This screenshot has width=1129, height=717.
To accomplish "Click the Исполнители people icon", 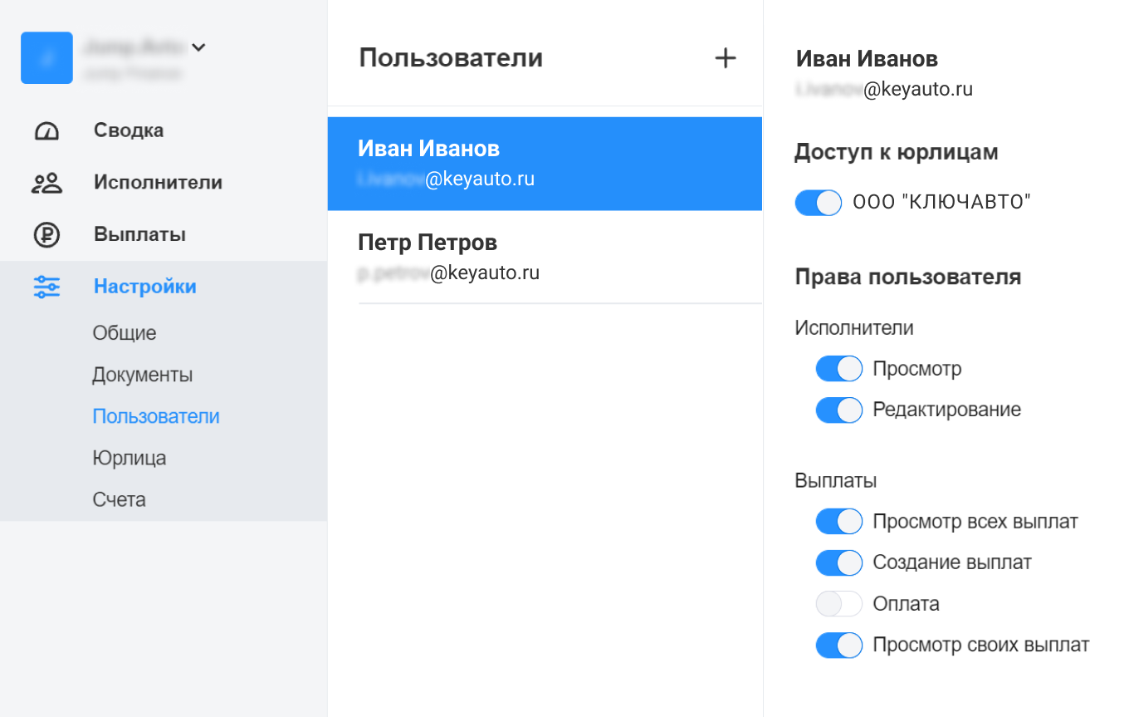I will click(x=46, y=182).
